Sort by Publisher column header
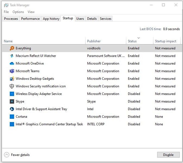The width and height of the screenshot is (183, 163). click(x=94, y=41)
